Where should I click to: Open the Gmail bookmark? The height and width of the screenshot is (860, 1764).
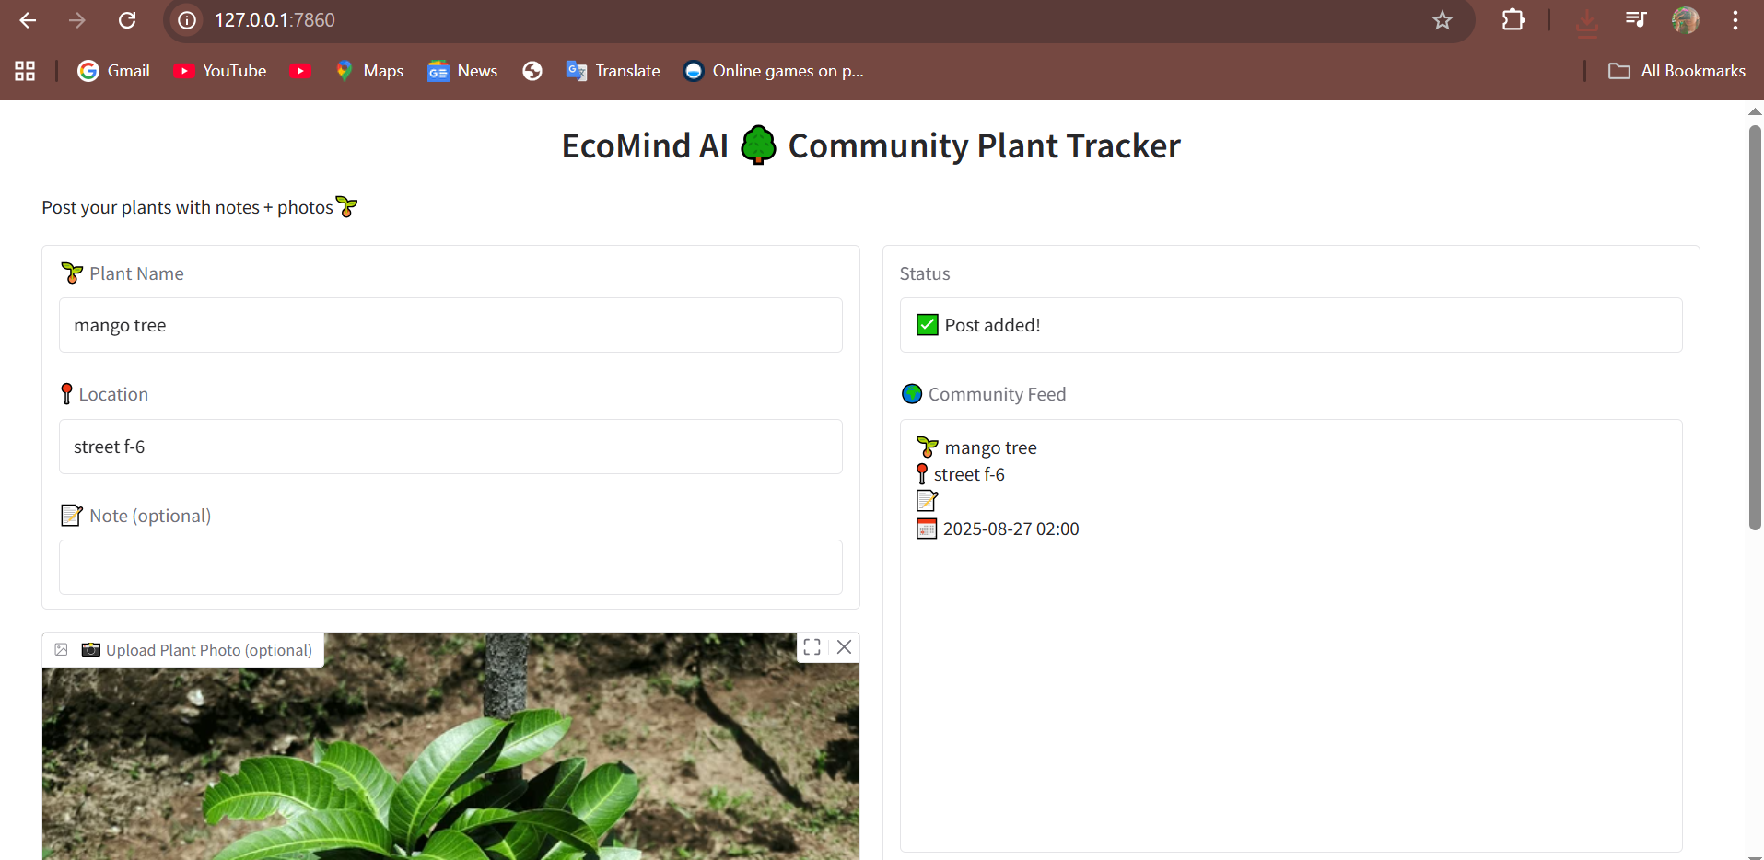point(114,71)
